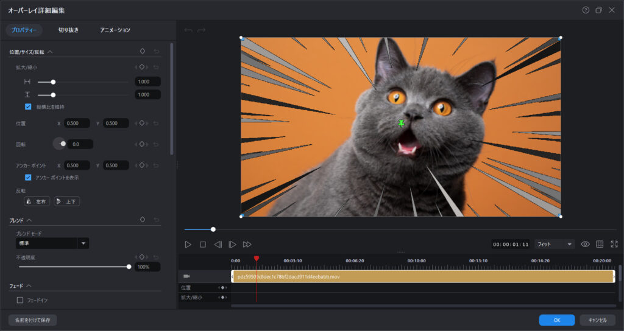Disable アンカーポイントを表示 checkbox
Image resolution: width=624 pixels, height=331 pixels.
(x=28, y=178)
